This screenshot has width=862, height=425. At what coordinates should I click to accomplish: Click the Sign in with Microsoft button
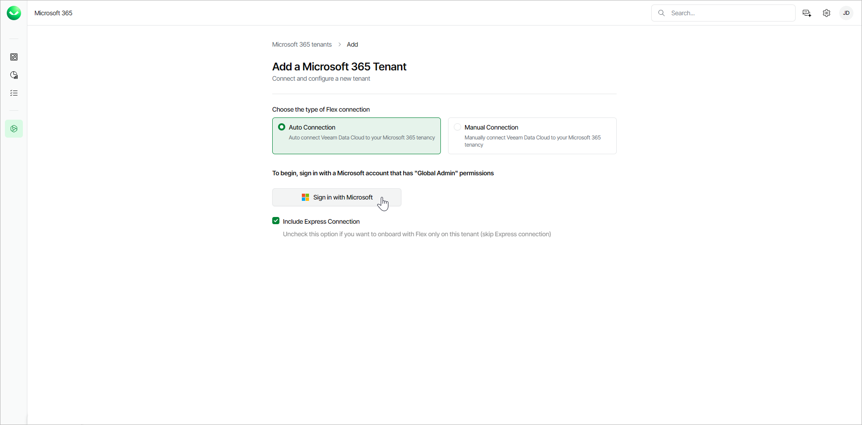[336, 197]
